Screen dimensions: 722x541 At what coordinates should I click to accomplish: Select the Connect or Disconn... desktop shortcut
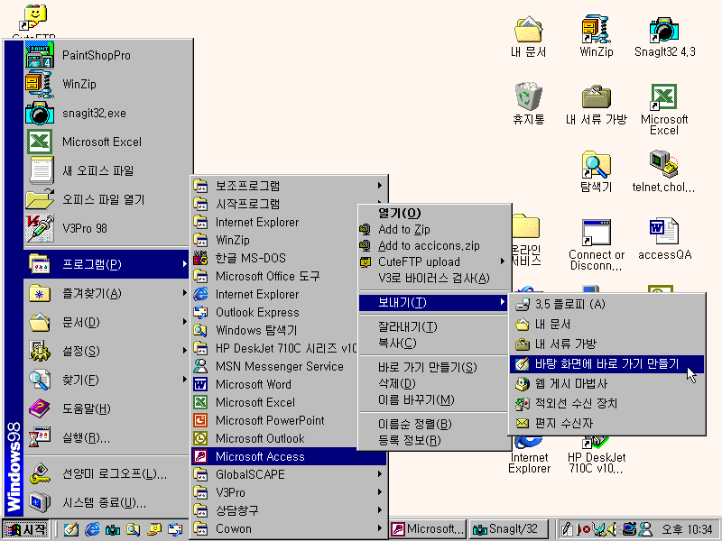(x=597, y=244)
